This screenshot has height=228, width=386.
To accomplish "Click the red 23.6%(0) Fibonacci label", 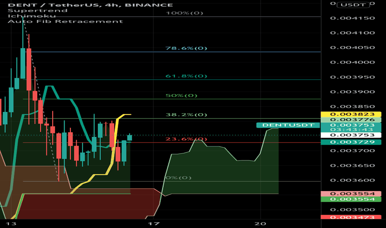I will click(186, 139).
